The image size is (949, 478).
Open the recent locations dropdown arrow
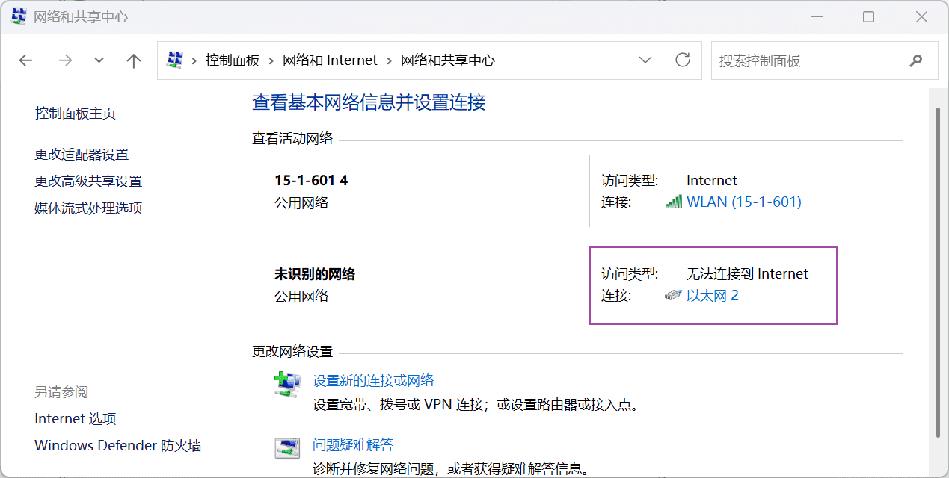[x=99, y=60]
